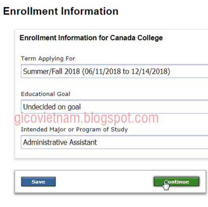Click the Enrollment Information page heading

coord(61,11)
